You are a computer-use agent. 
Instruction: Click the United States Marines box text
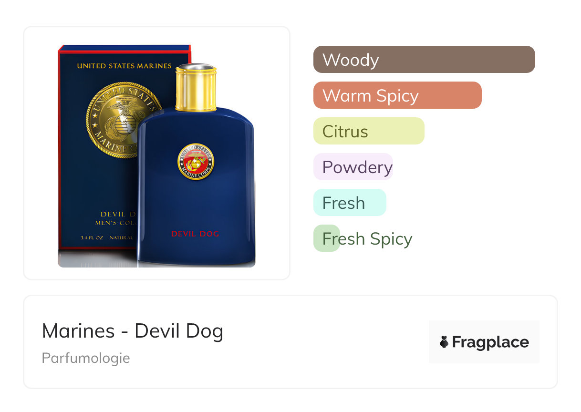(x=124, y=66)
